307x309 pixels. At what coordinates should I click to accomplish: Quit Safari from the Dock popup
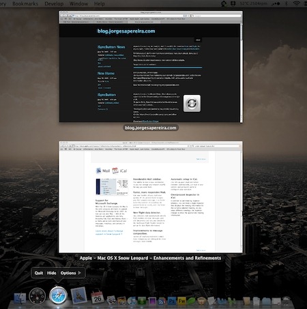click(39, 273)
